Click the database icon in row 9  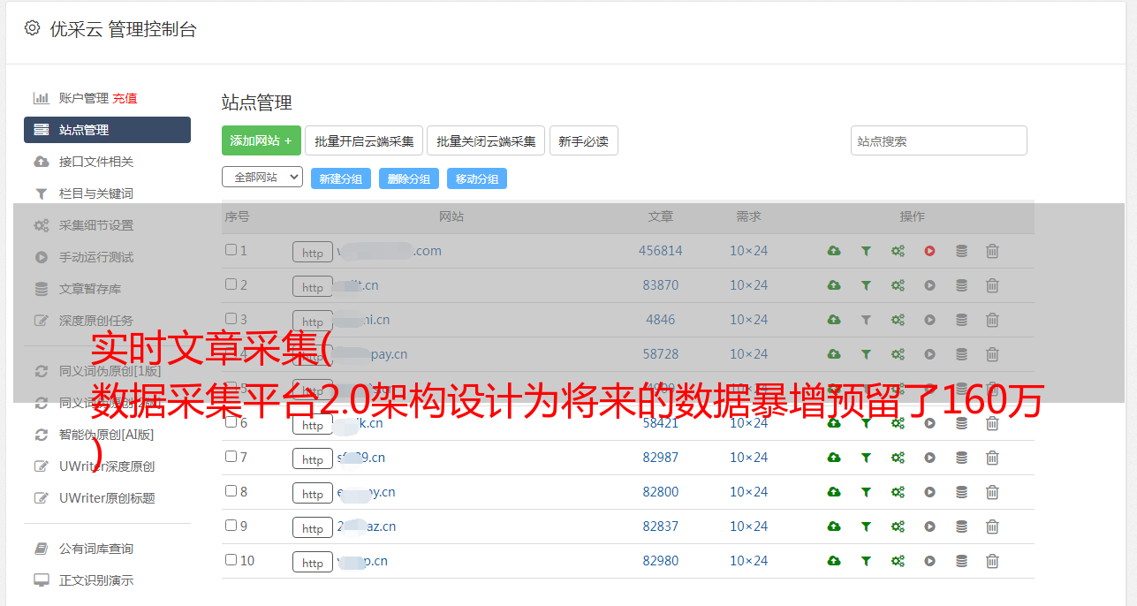pos(961,526)
